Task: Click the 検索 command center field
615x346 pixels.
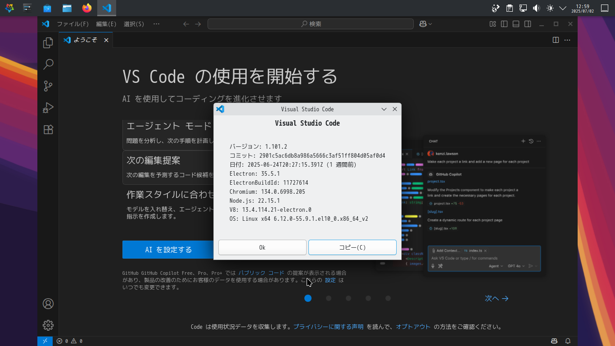Action: click(x=311, y=24)
